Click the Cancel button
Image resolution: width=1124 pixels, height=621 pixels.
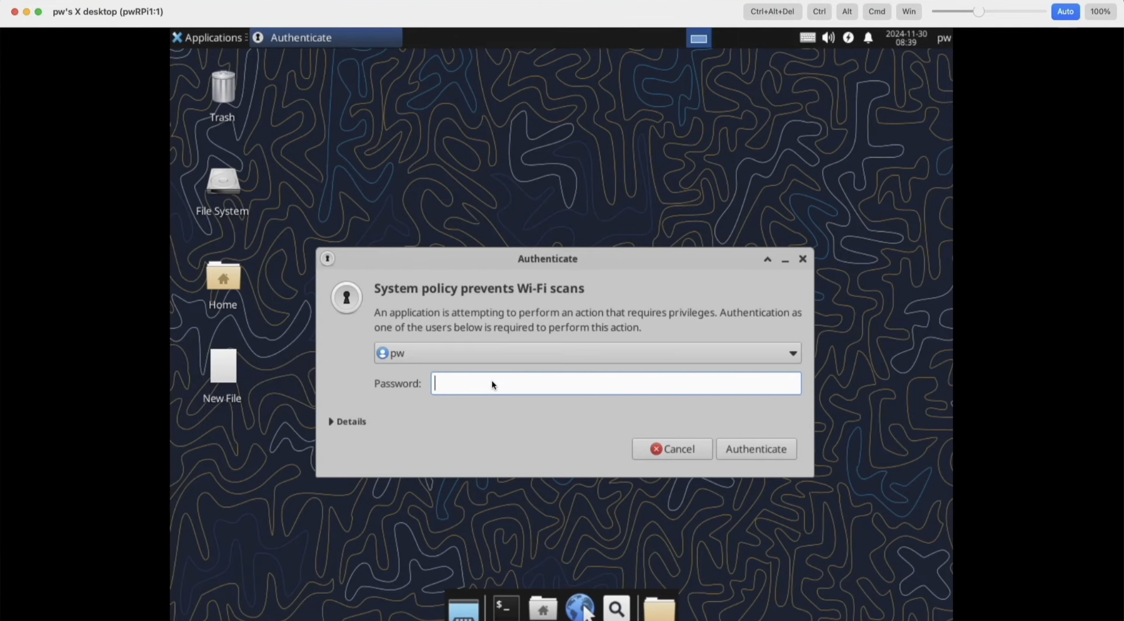[x=672, y=449]
